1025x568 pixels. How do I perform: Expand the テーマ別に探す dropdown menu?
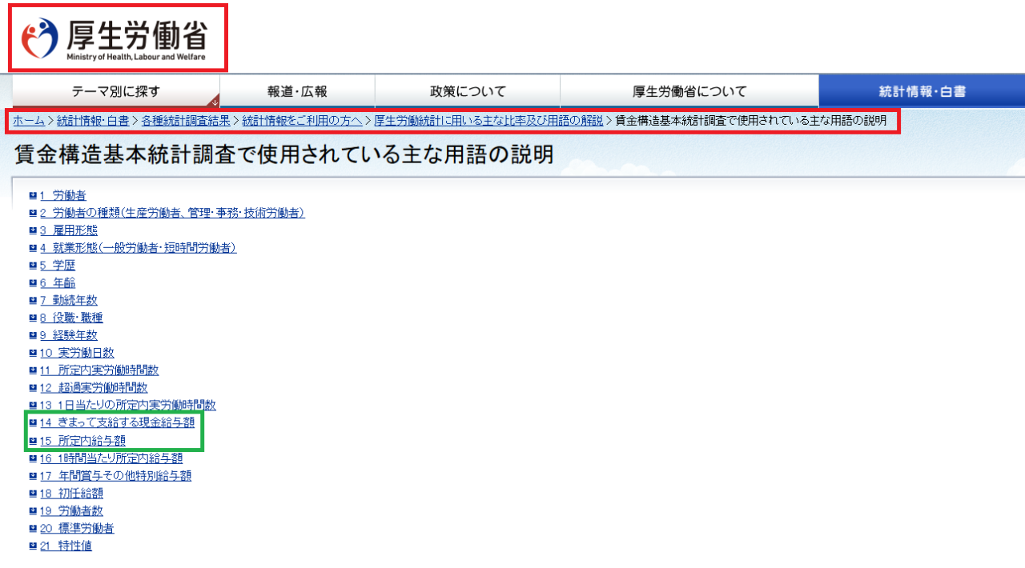[116, 91]
